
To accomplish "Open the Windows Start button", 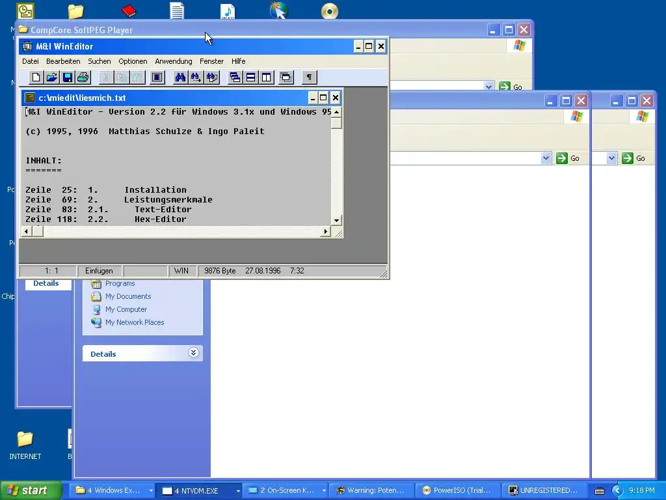I will click(31, 490).
